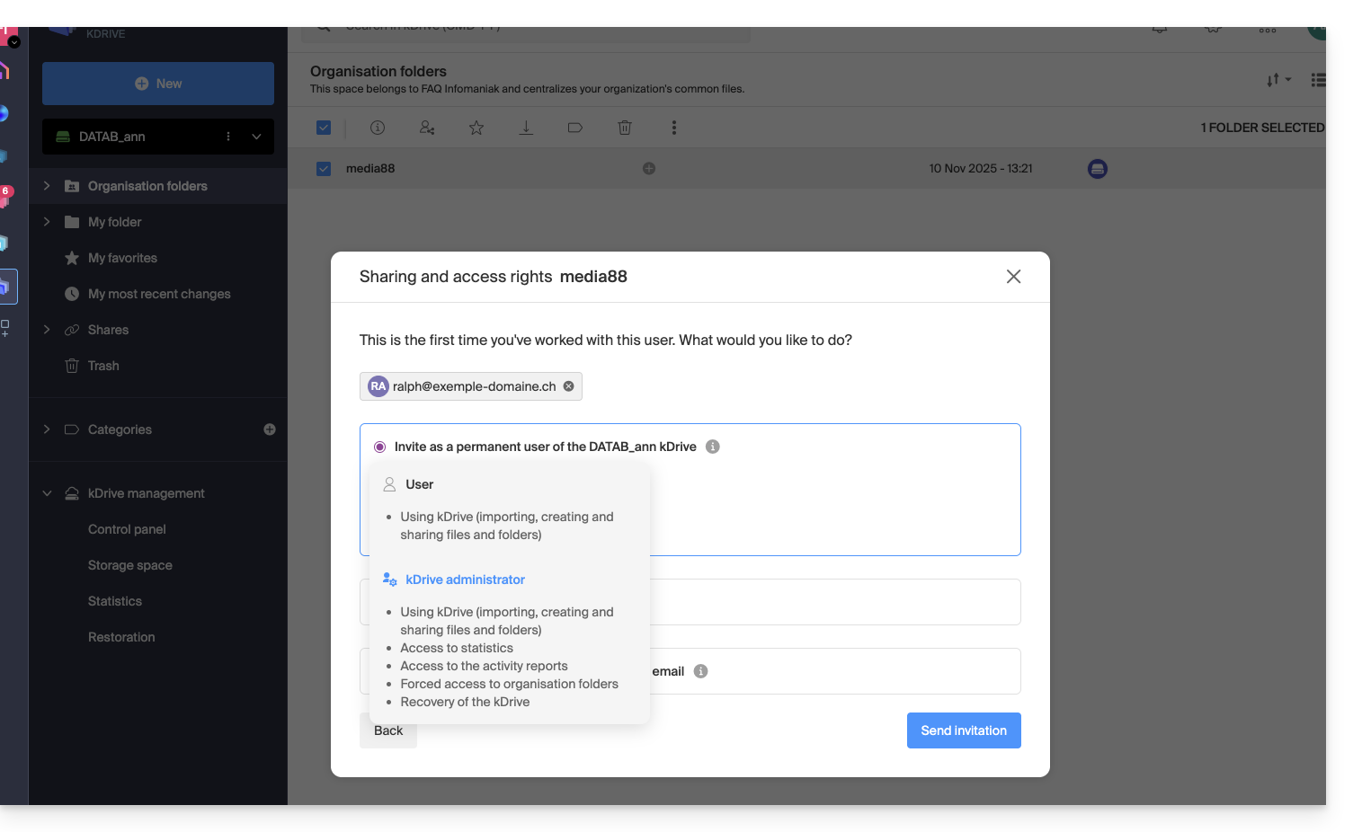Toggle the select-all checkbox in toolbar
1353x832 pixels.
tap(324, 128)
